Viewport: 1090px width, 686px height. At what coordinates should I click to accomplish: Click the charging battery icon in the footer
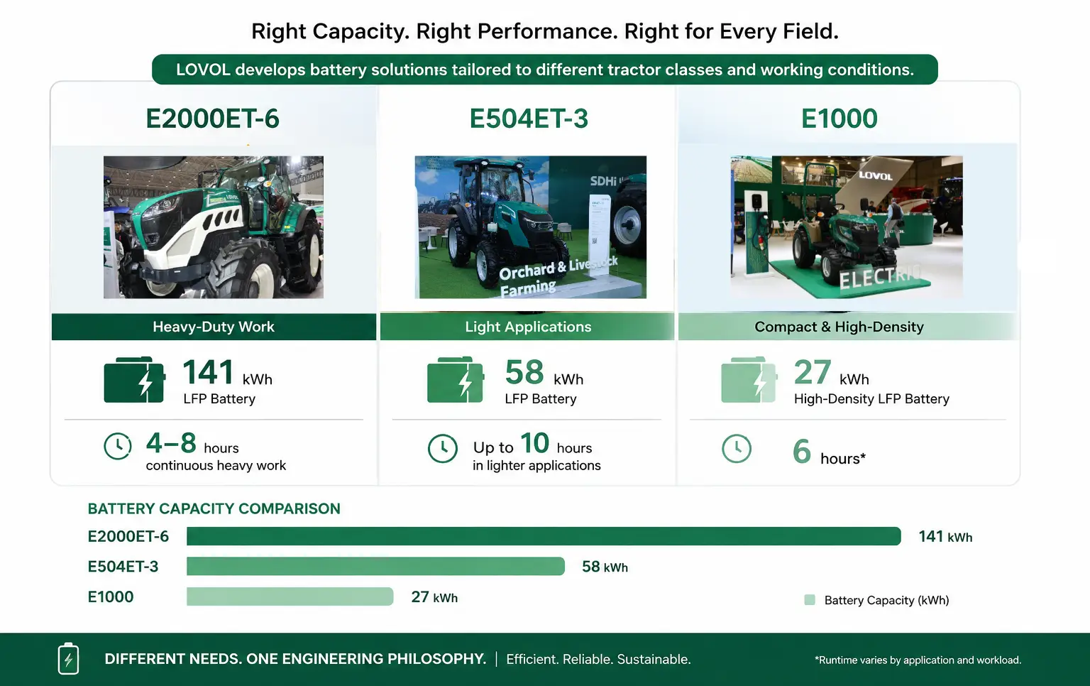pyautogui.click(x=68, y=658)
